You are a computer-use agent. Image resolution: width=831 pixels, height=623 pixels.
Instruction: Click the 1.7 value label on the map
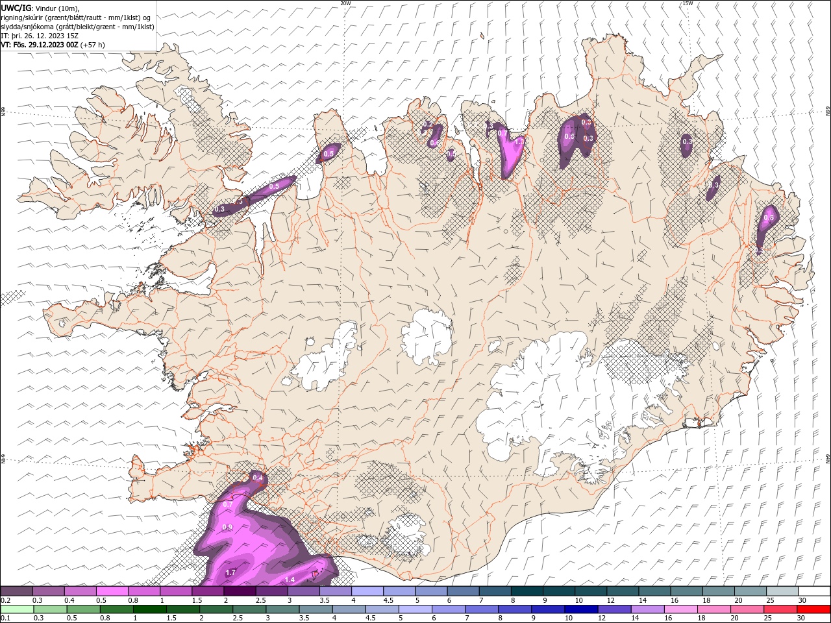click(x=230, y=572)
